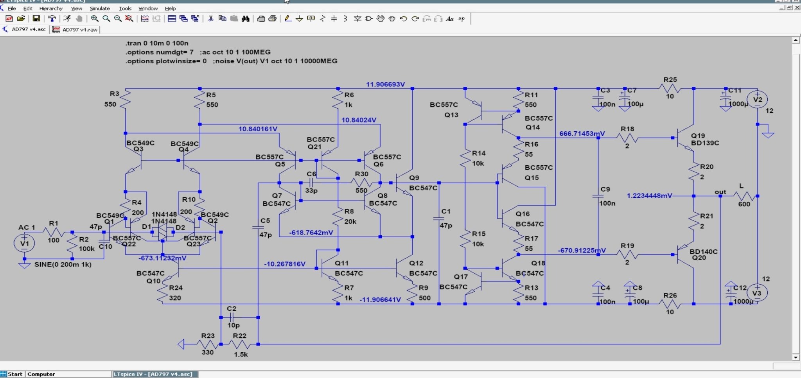Place a Ground symbol from the toolbar
This screenshot has height=378, width=801.
pyautogui.click(x=299, y=18)
